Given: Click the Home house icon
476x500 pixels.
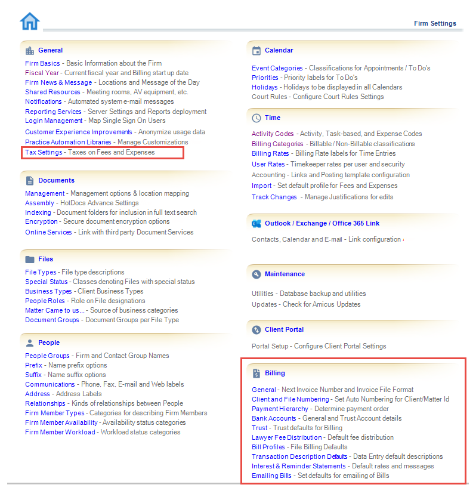Looking at the screenshot, I should 30,21.
